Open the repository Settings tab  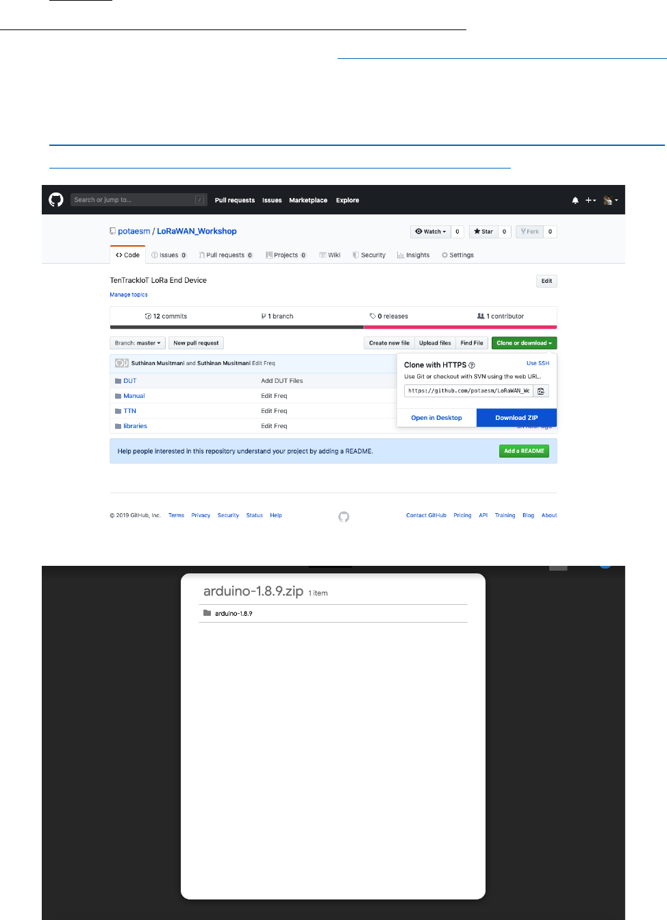457,255
